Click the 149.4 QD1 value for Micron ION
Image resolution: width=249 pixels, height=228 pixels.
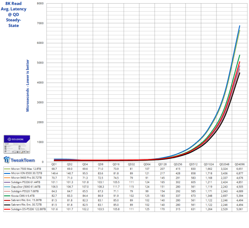[x=54, y=173]
